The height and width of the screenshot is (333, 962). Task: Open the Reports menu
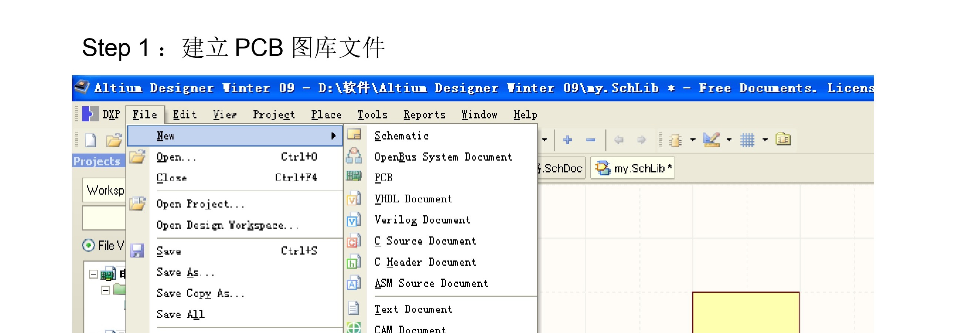424,115
